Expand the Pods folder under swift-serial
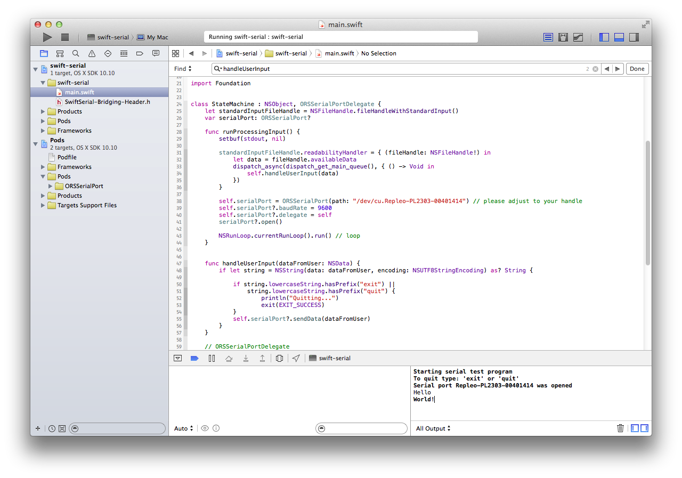This screenshot has width=682, height=478. click(x=43, y=121)
